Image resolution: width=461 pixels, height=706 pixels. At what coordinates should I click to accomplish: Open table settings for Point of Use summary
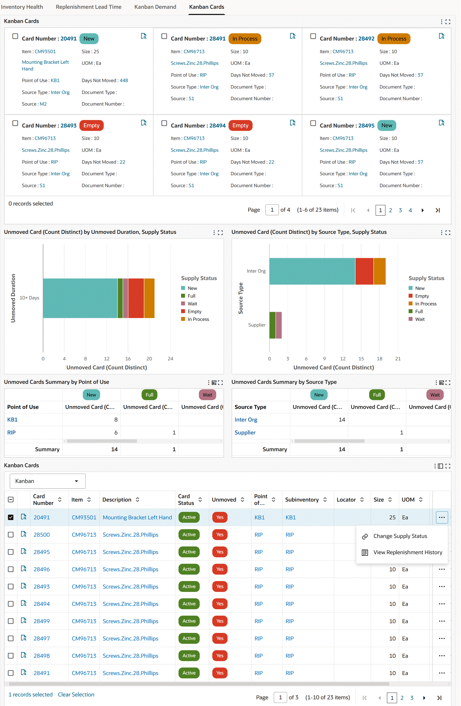point(214,383)
